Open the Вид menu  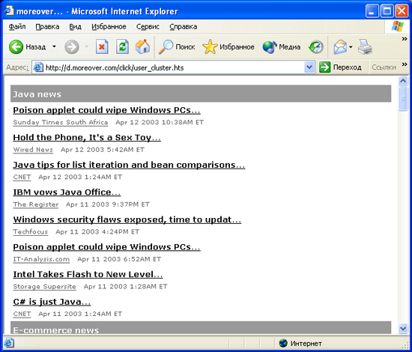pos(75,27)
